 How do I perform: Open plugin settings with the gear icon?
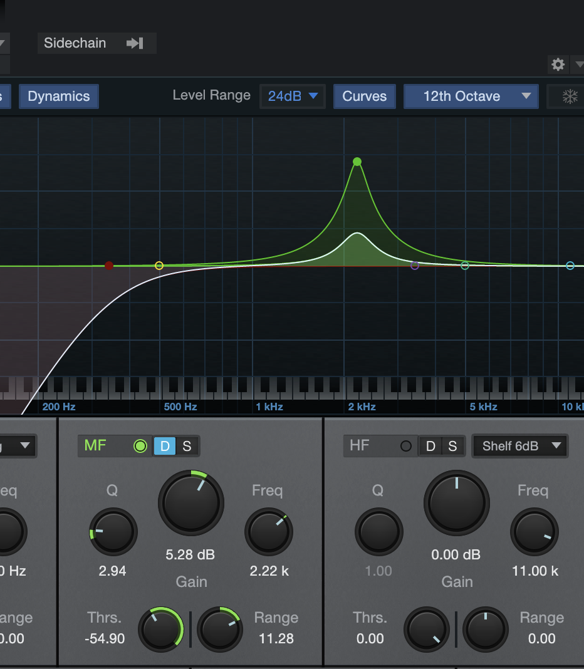(558, 65)
